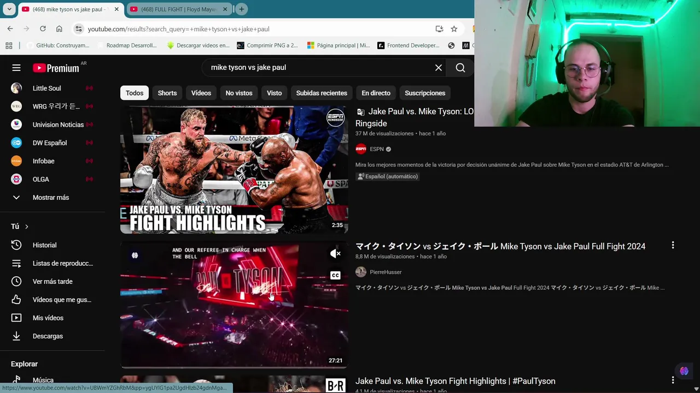Open the ESPN Fight Highlights thumbnail

tap(234, 170)
